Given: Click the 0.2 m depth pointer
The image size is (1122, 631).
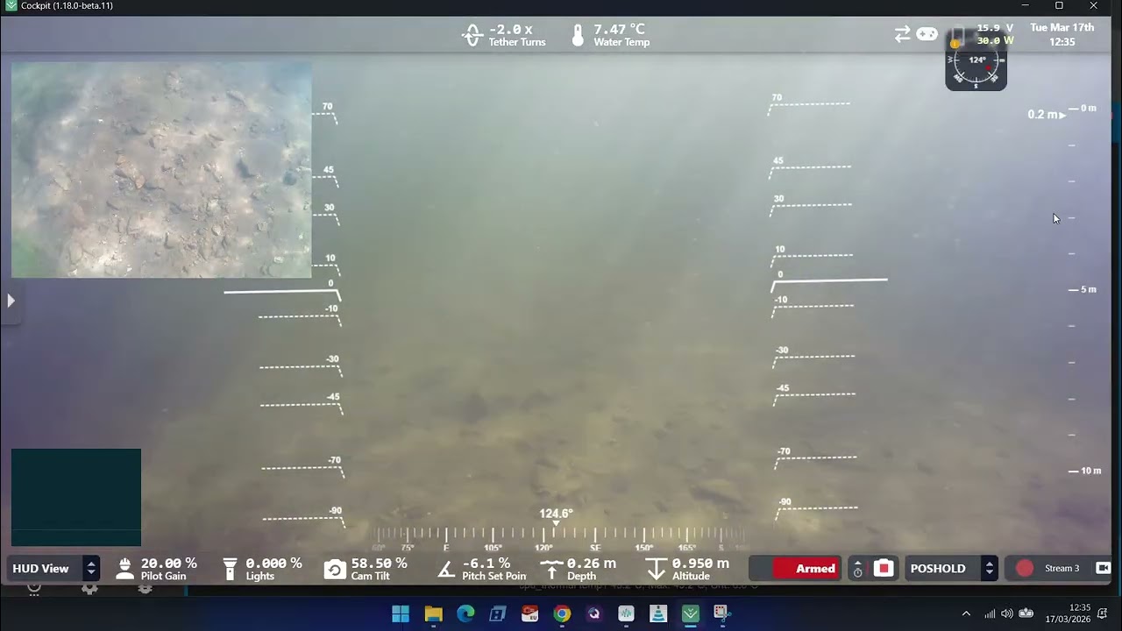Looking at the screenshot, I should pos(1047,115).
